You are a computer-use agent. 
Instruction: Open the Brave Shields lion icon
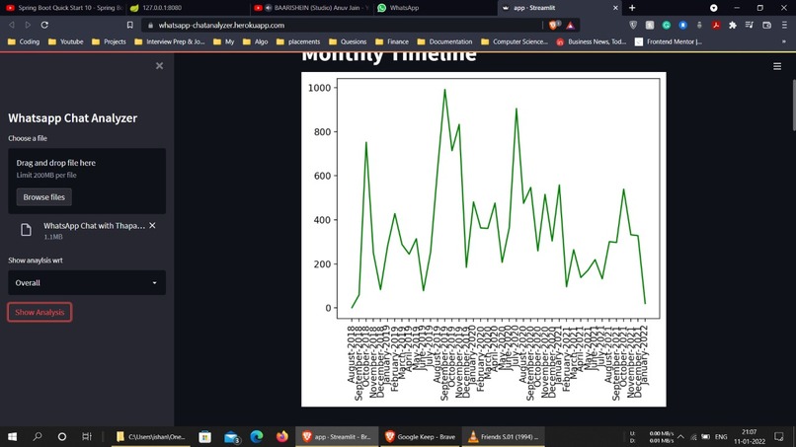tap(554, 25)
